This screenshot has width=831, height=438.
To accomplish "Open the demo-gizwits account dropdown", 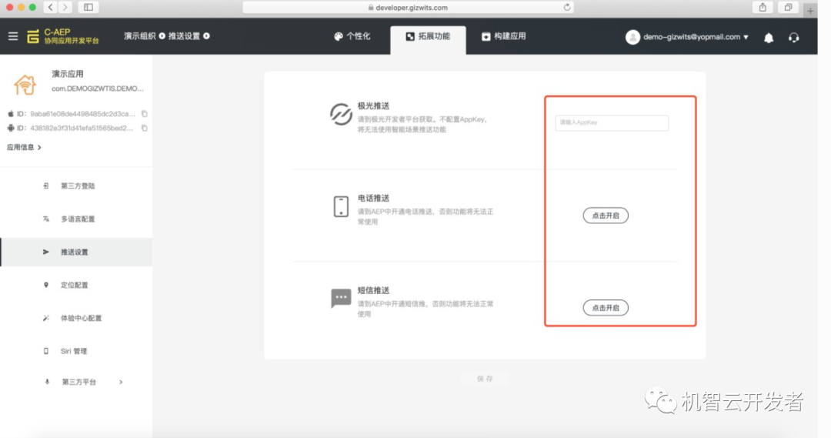I will tap(696, 37).
